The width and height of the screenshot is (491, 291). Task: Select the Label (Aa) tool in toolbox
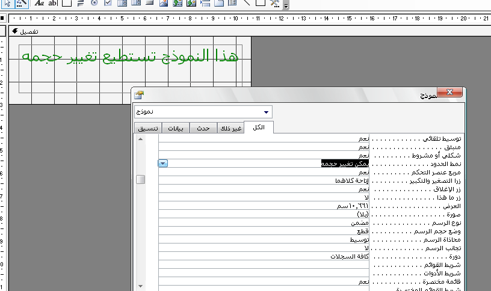40,4
